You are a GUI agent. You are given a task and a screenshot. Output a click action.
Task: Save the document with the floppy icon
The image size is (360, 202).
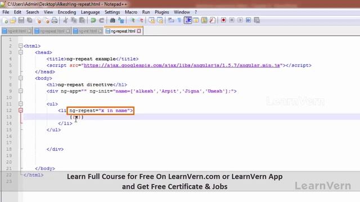point(21,20)
